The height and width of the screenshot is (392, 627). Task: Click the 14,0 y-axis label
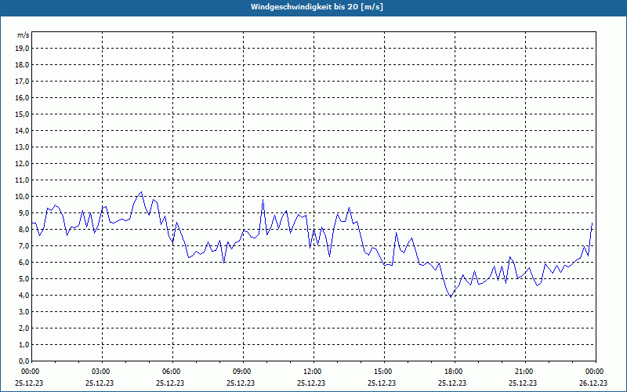pyautogui.click(x=24, y=130)
